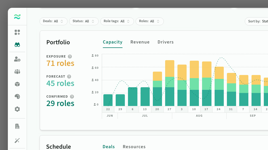This screenshot has width=268, height=150.
Task: Open the team people sidebar icon
Action: [17, 72]
